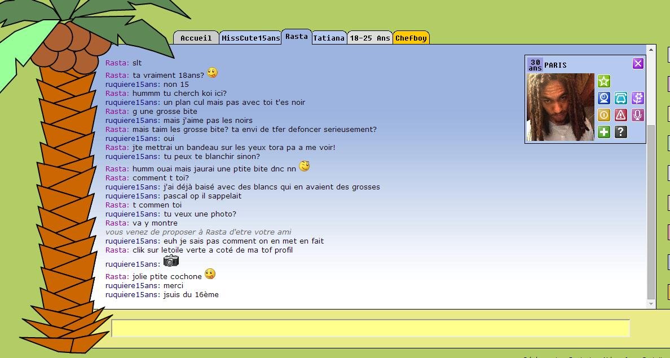Click the chat scrollbar up arrow
Image resolution: width=670 pixels, height=358 pixels.
tap(651, 50)
